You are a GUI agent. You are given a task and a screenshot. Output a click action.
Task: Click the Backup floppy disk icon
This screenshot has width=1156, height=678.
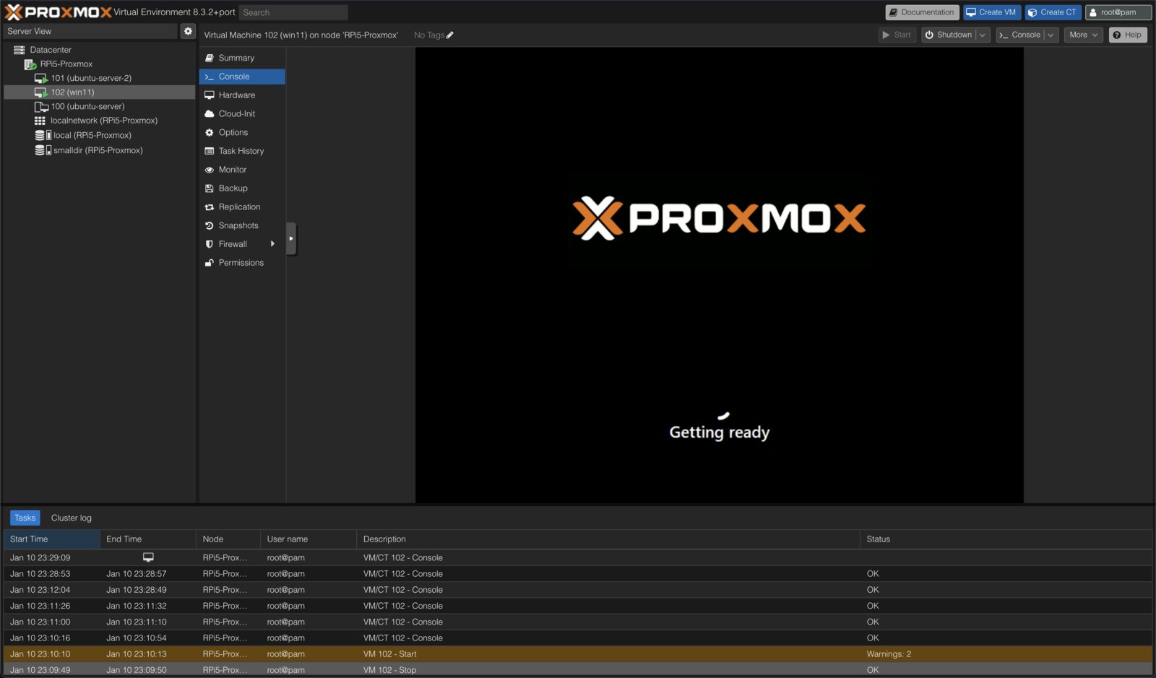coord(210,188)
